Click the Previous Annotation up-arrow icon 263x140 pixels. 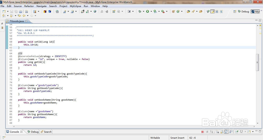point(11,16)
